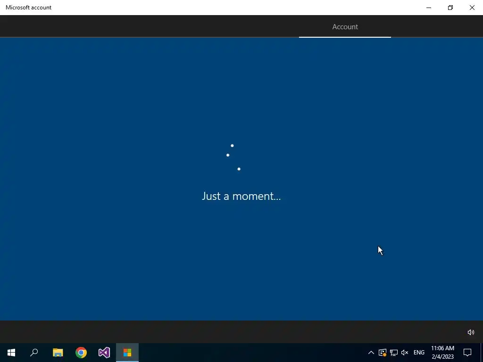
Task: Click the Microsoft account taskbar icon
Action: [x=127, y=353]
